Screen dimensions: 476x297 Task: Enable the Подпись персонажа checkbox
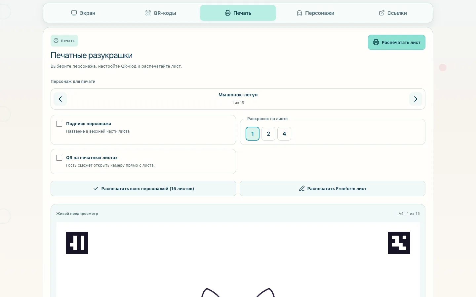pos(59,124)
